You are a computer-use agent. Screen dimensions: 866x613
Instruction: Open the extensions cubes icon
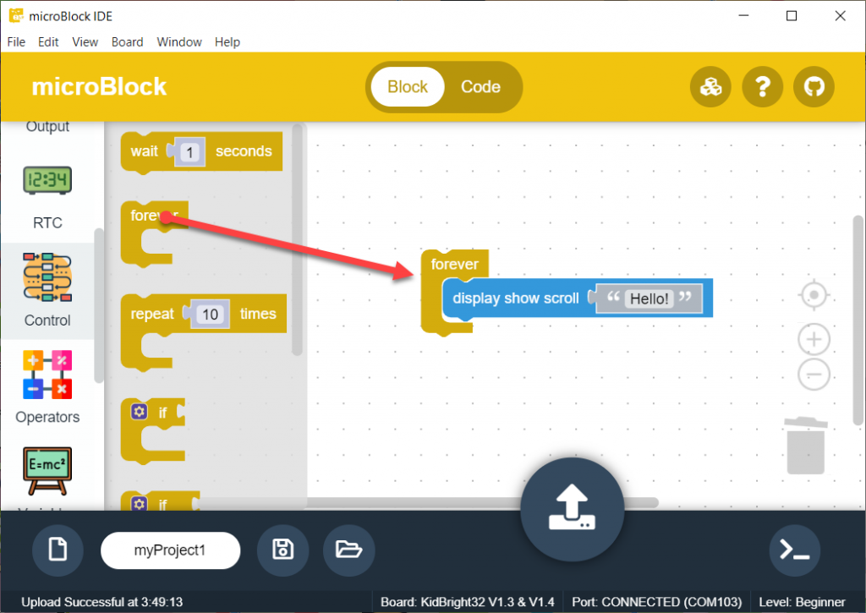click(710, 87)
